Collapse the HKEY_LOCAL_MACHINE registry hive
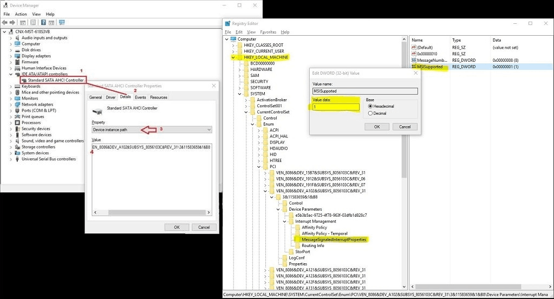Image resolution: width=554 pixels, height=299 pixels. tap(233, 57)
